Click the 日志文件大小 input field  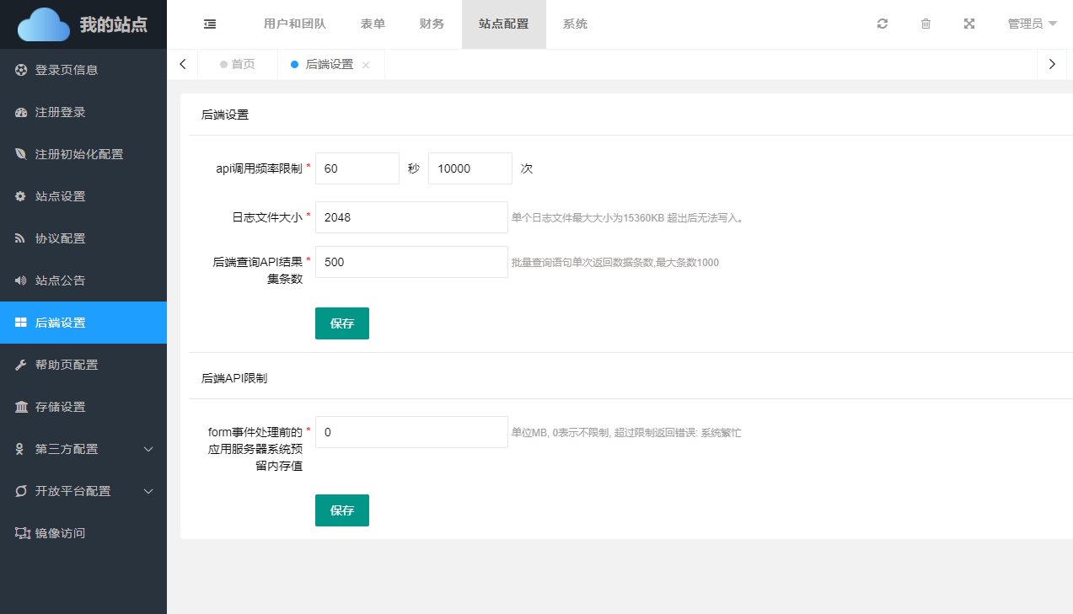coord(411,217)
